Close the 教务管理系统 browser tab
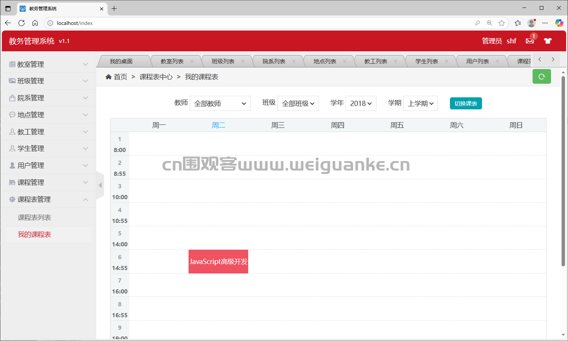 (101, 9)
